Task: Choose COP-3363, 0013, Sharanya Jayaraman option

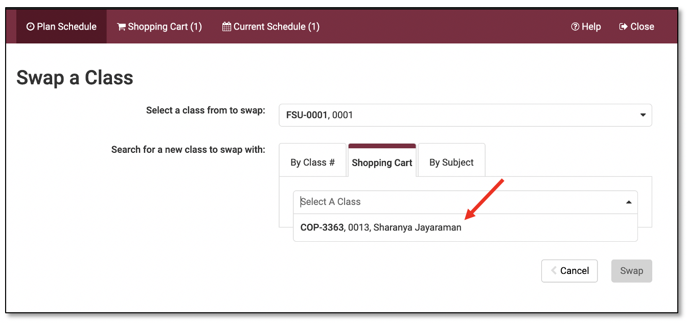Action: (381, 228)
